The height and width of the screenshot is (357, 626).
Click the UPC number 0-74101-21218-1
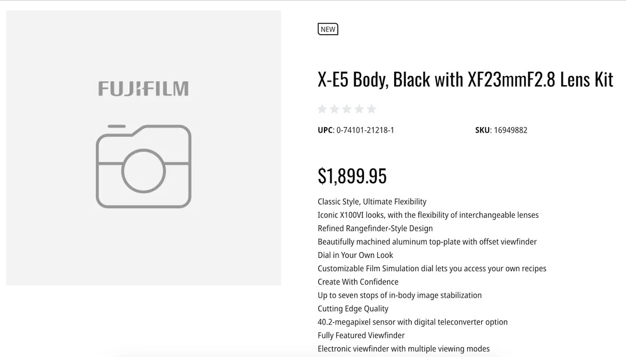pos(365,130)
